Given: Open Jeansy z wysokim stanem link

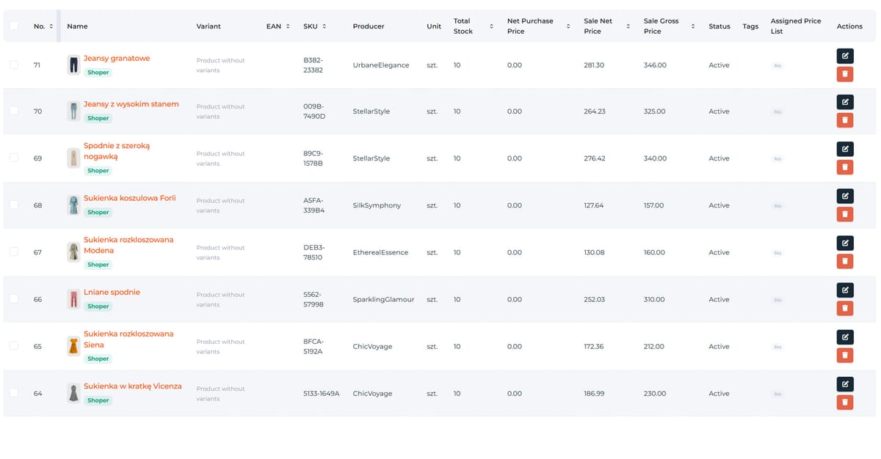Looking at the screenshot, I should [131, 104].
